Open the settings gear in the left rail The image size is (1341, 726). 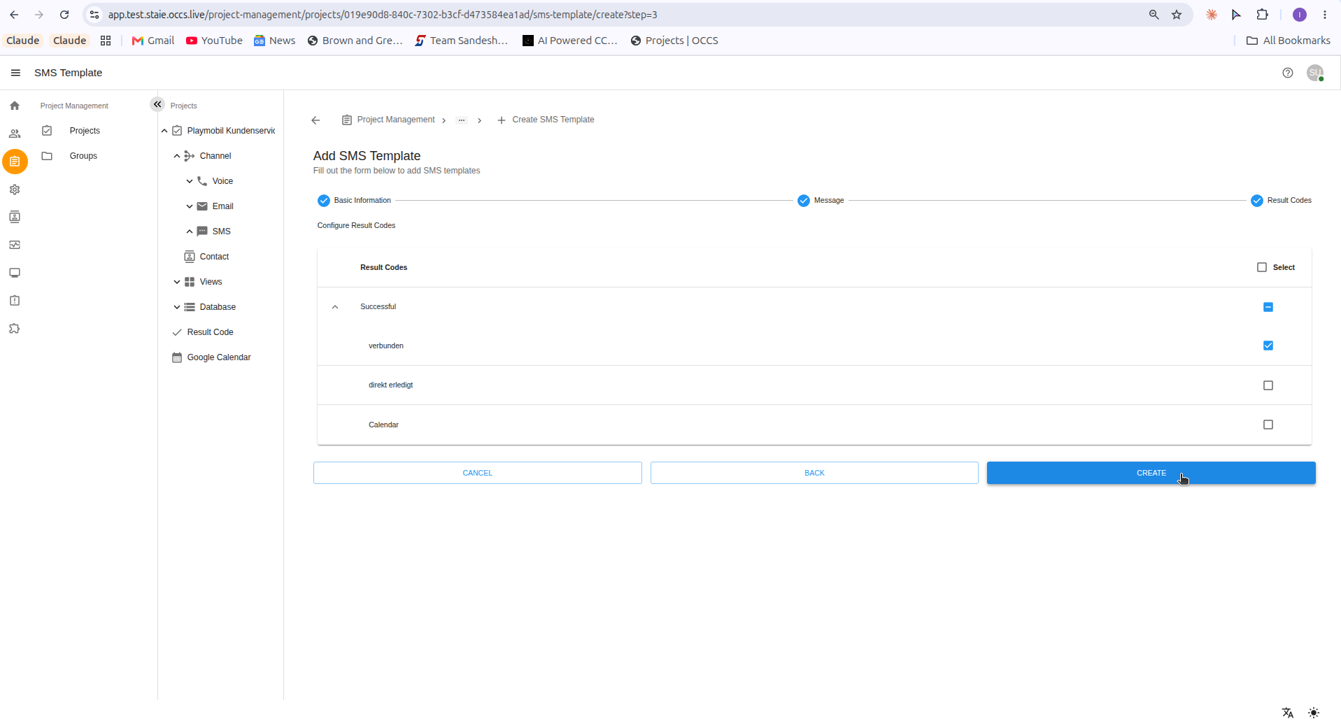[15, 190]
